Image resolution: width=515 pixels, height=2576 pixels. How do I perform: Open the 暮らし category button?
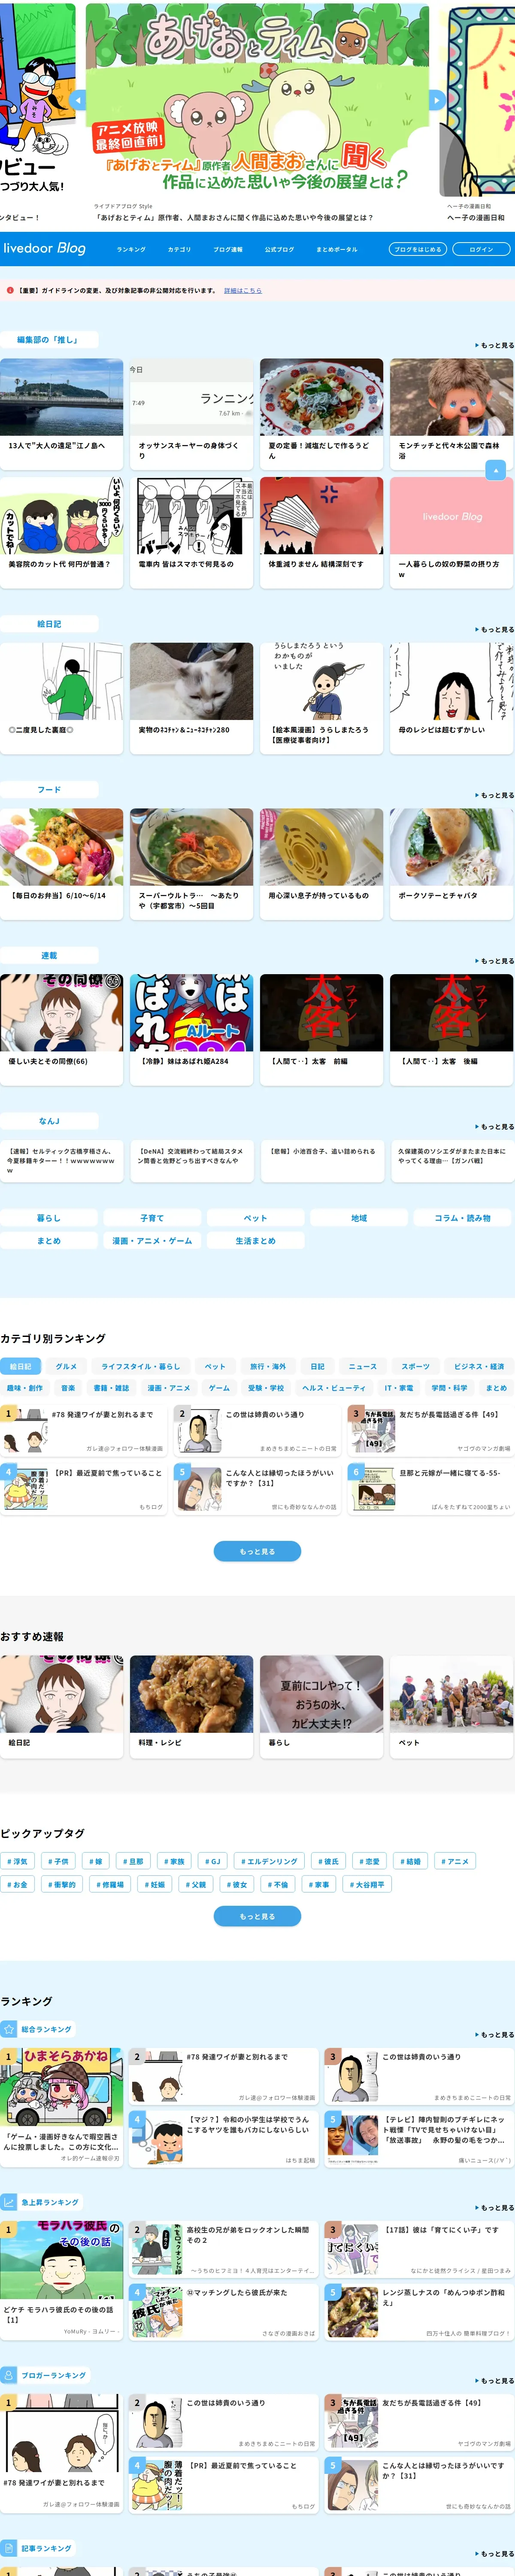coord(49,1218)
